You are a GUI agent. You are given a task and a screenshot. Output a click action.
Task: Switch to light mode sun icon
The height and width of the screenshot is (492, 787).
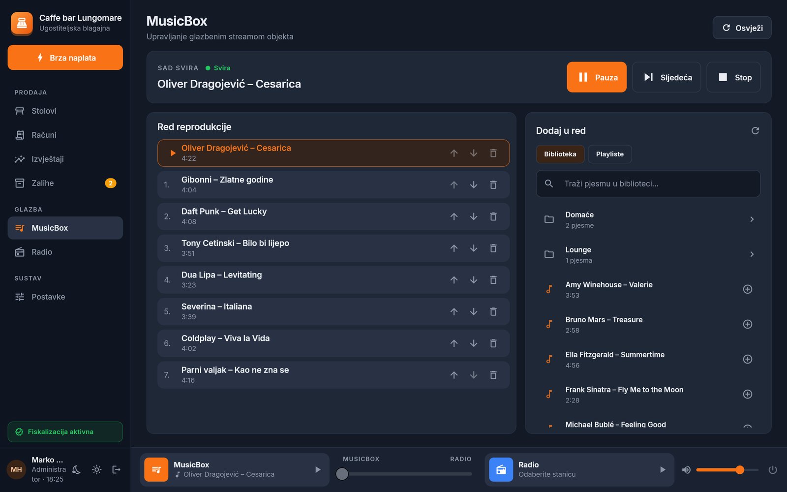[97, 470]
